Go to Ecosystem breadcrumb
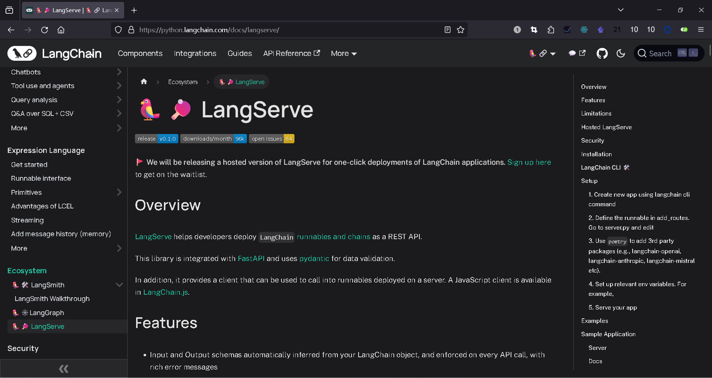Screen dimensions: 712x378 coord(183,82)
